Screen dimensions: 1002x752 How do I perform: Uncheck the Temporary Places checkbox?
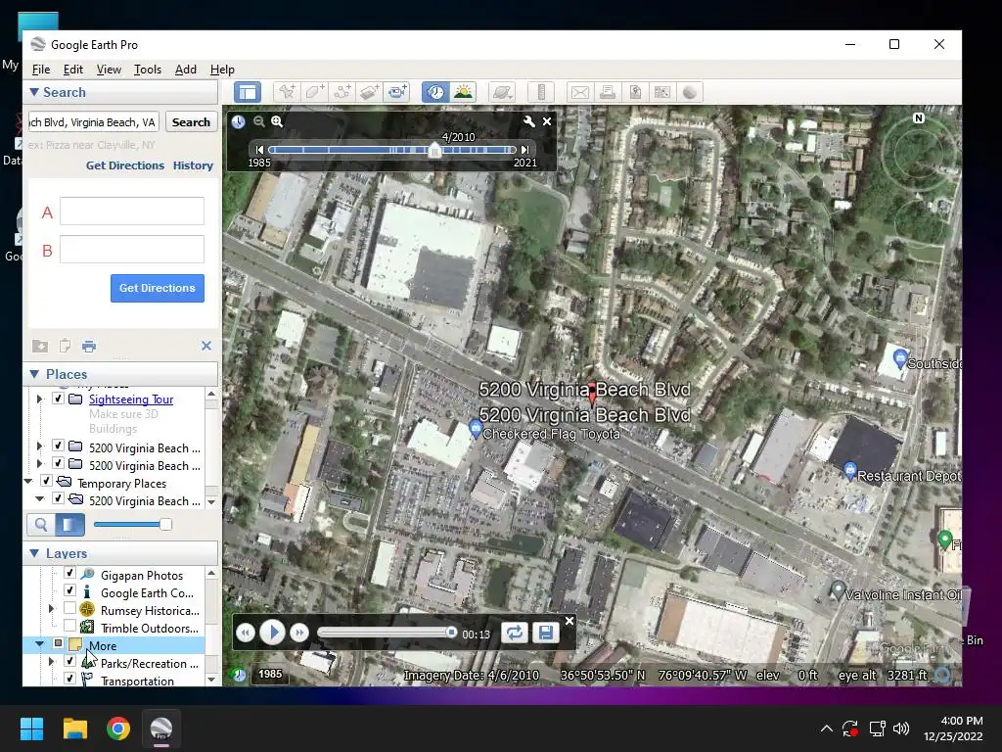click(x=46, y=480)
